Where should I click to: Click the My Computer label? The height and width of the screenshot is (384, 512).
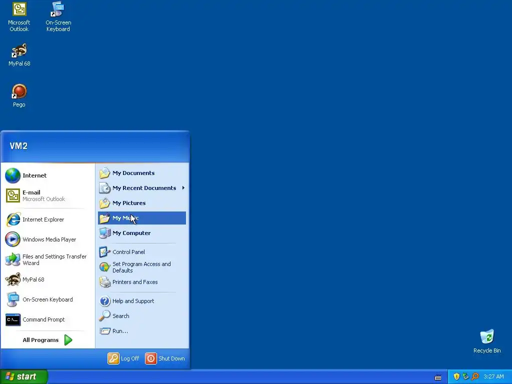tap(131, 233)
